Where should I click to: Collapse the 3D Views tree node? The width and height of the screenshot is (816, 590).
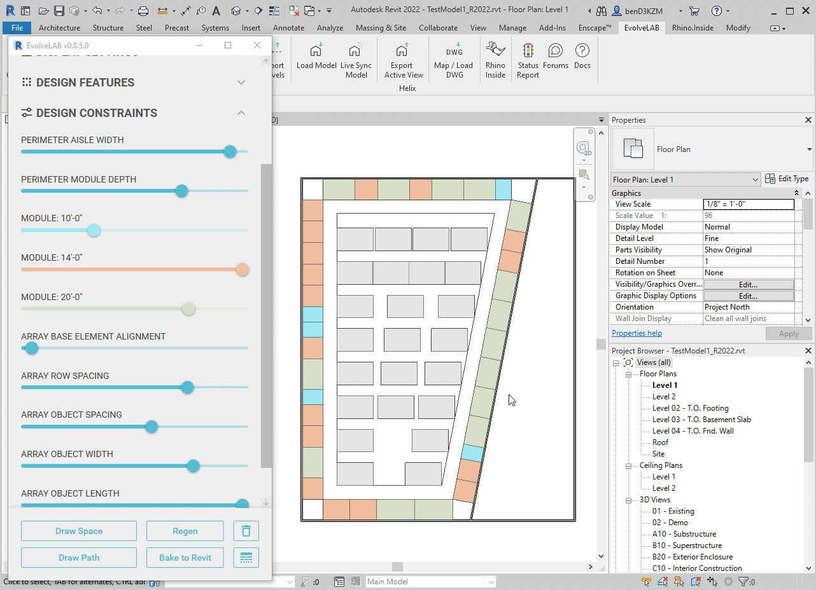pos(628,500)
